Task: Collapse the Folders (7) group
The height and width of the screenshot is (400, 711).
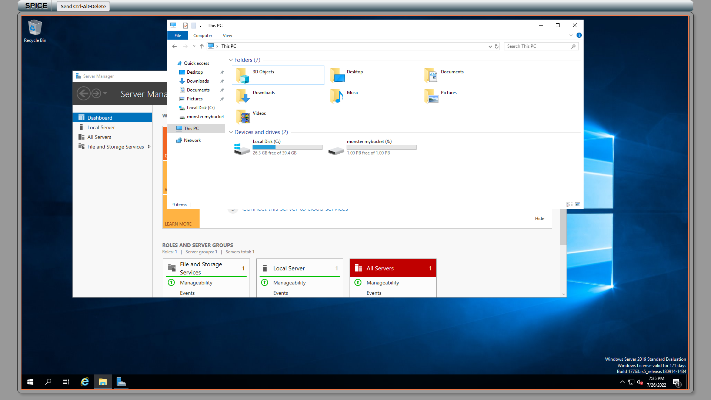Action: click(231, 60)
